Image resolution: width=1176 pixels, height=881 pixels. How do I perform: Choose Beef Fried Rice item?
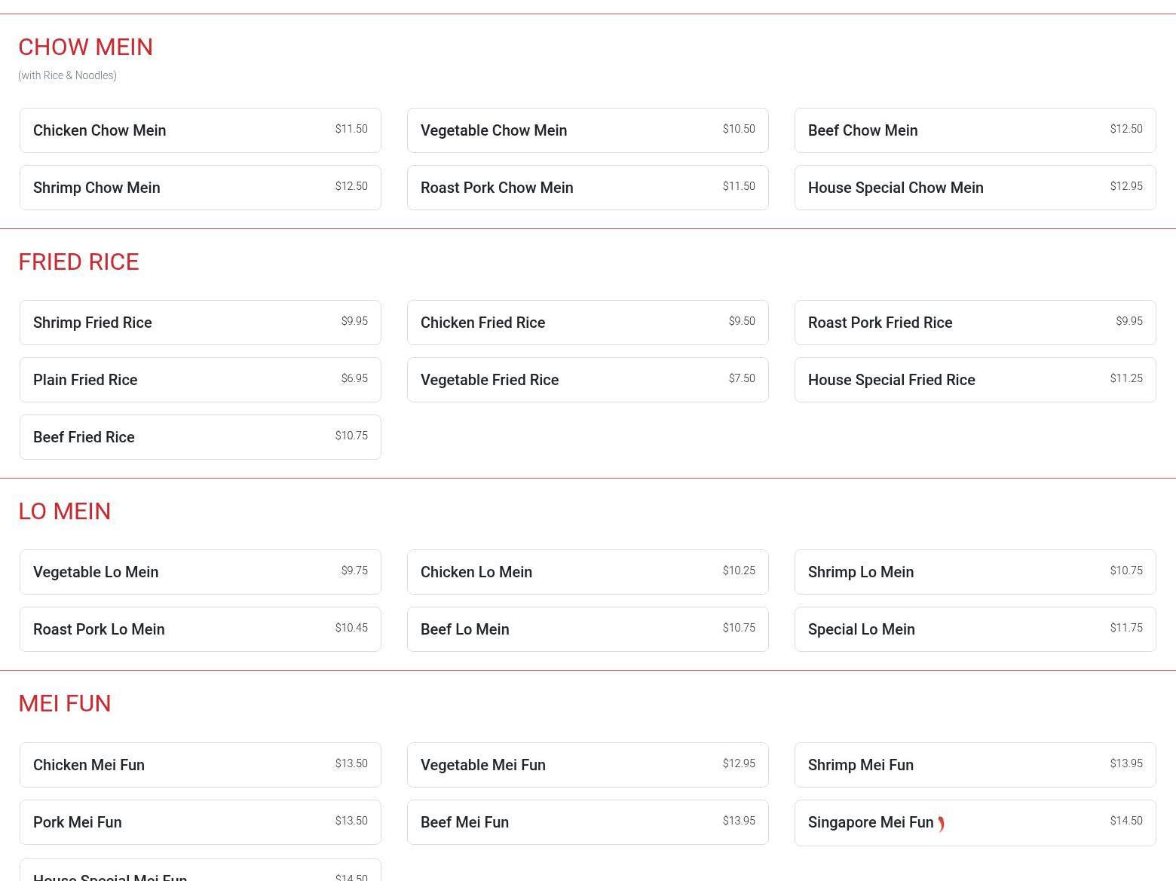click(200, 437)
